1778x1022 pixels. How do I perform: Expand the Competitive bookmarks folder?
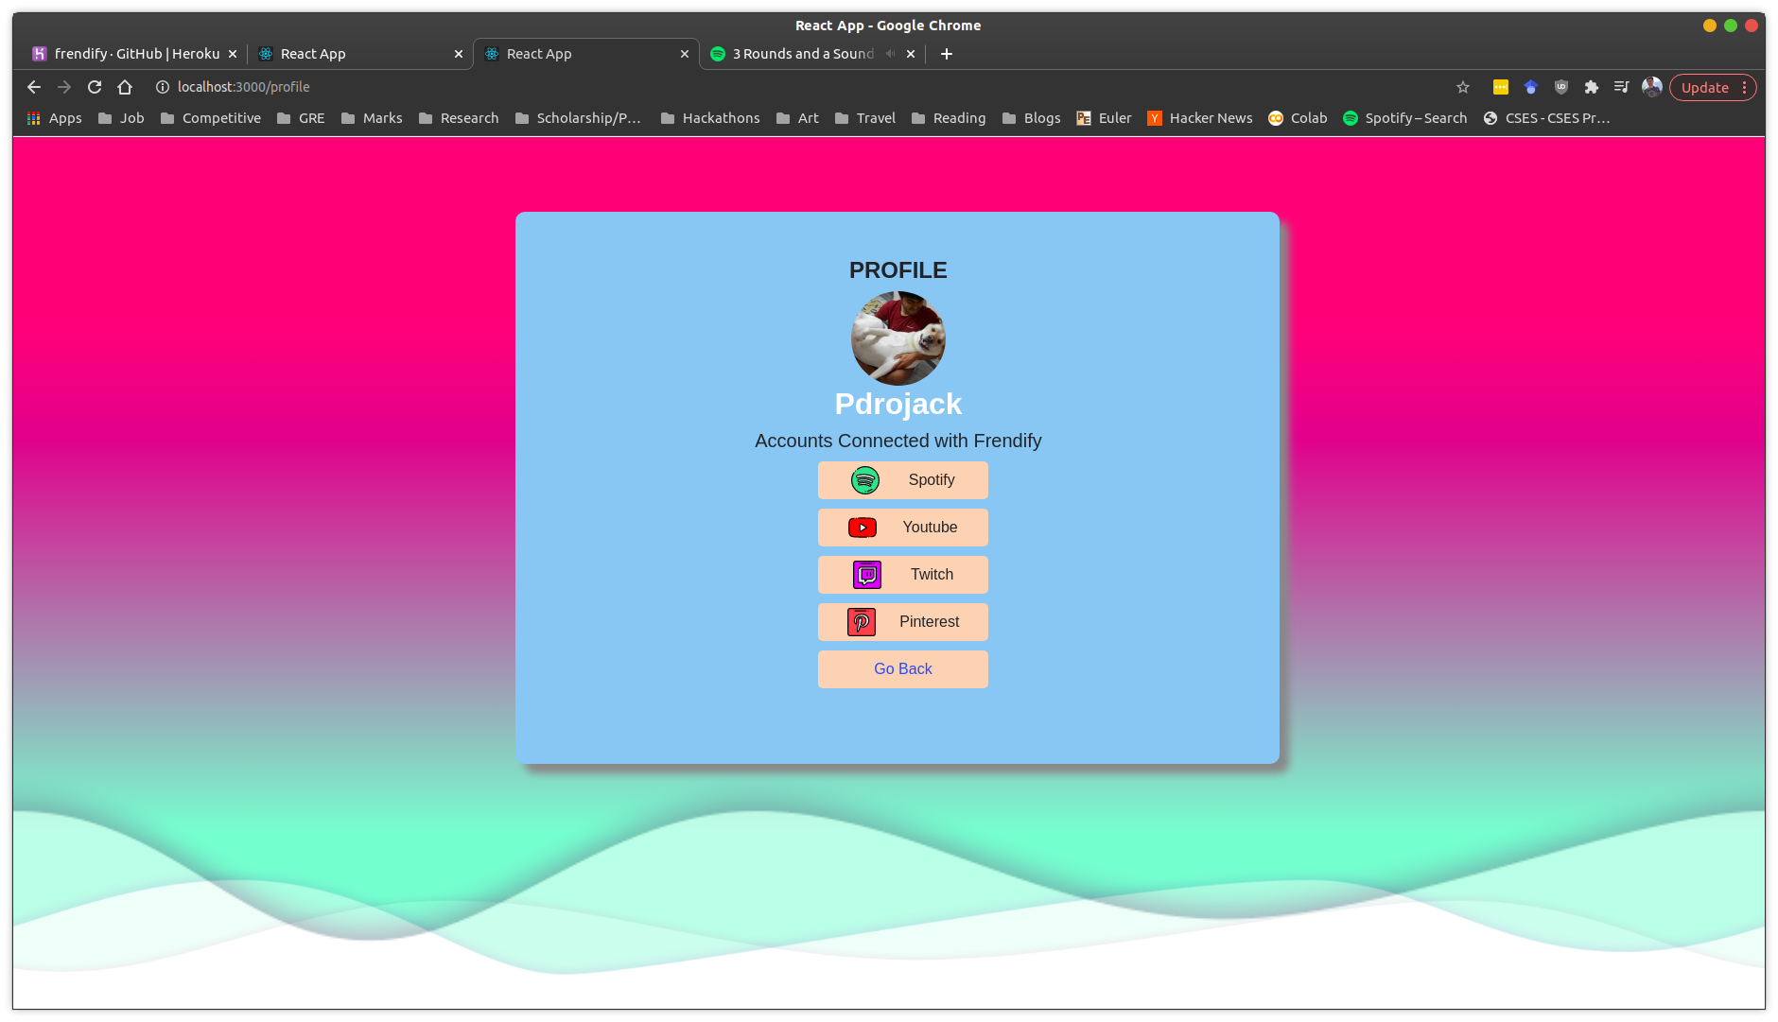[x=211, y=118]
